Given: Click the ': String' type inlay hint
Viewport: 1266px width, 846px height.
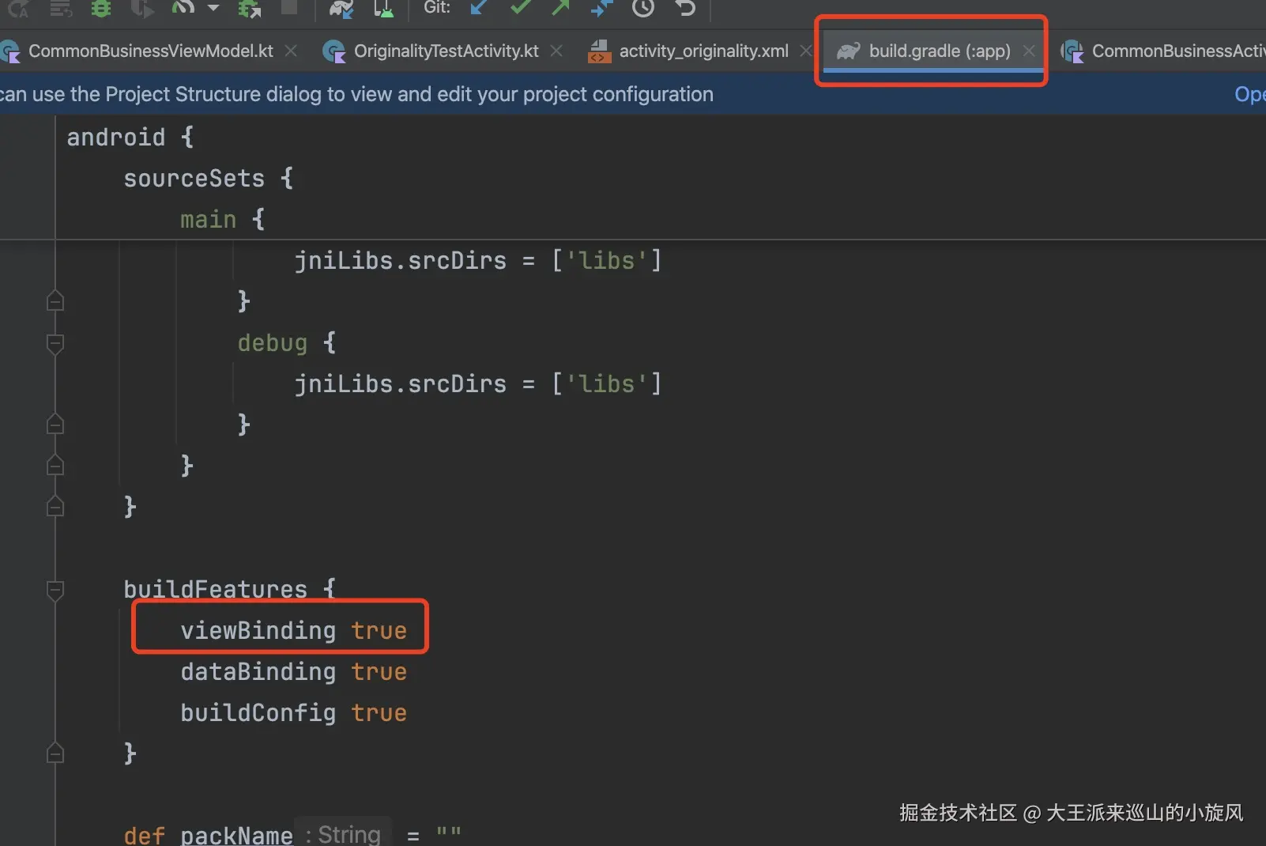Looking at the screenshot, I should [343, 833].
